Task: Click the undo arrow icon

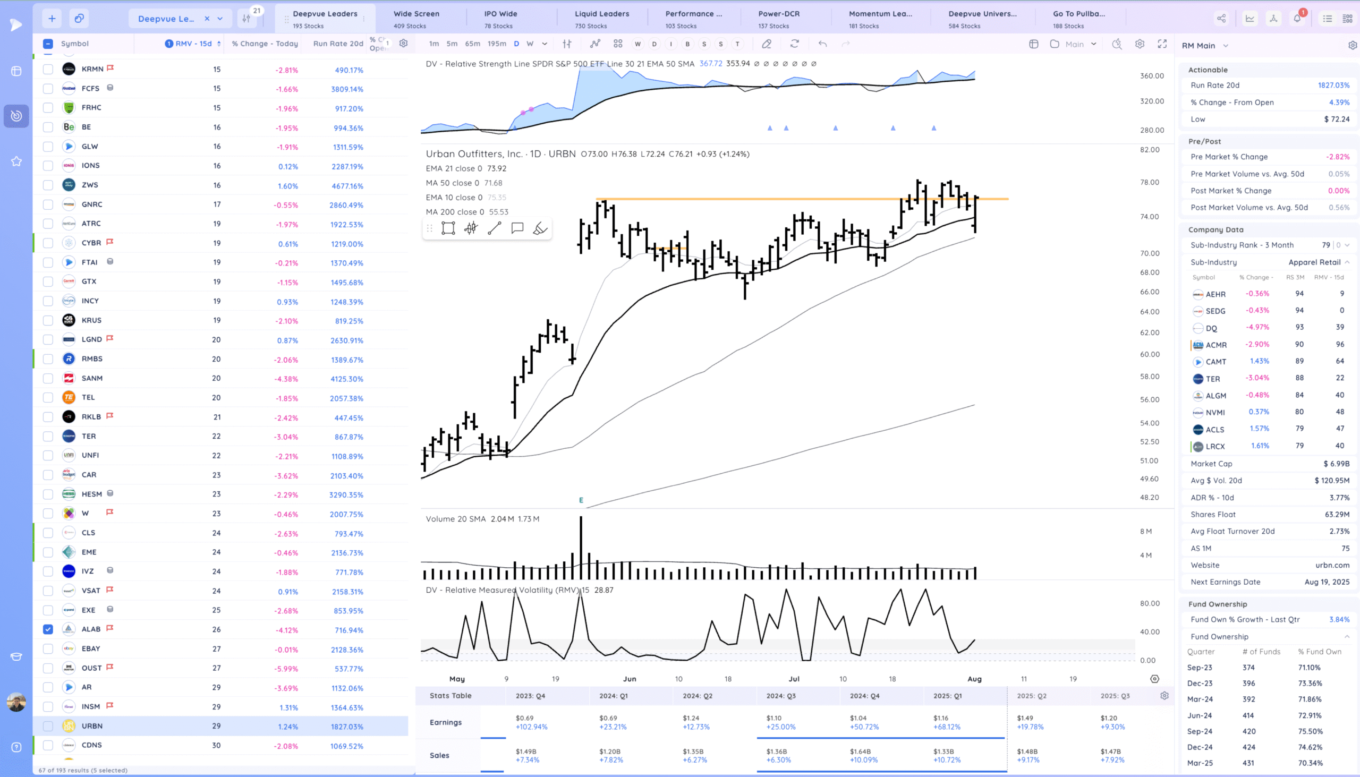Action: [x=822, y=44]
